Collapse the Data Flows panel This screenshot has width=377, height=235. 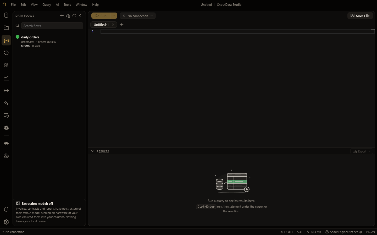(x=80, y=16)
